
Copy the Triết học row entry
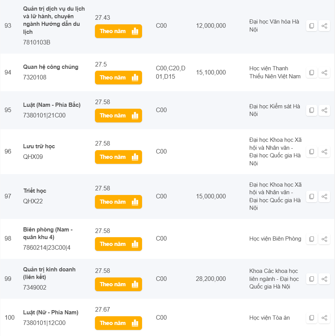(x=311, y=197)
